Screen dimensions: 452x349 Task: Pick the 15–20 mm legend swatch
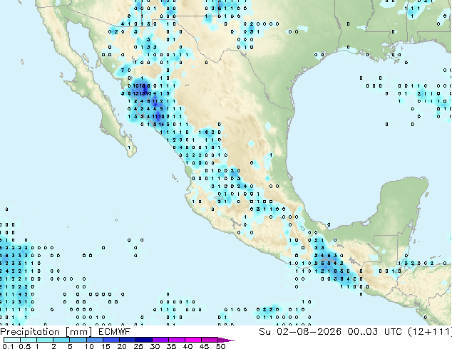click(x=111, y=340)
